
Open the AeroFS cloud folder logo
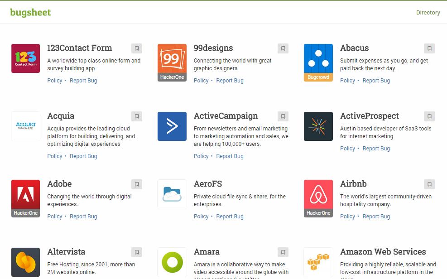[172, 194]
